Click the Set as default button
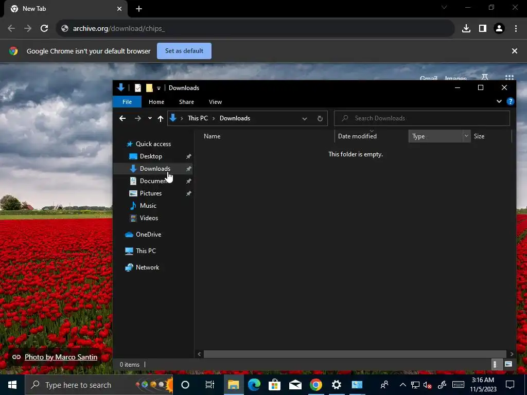Viewport: 527px width, 395px height. pyautogui.click(x=184, y=51)
